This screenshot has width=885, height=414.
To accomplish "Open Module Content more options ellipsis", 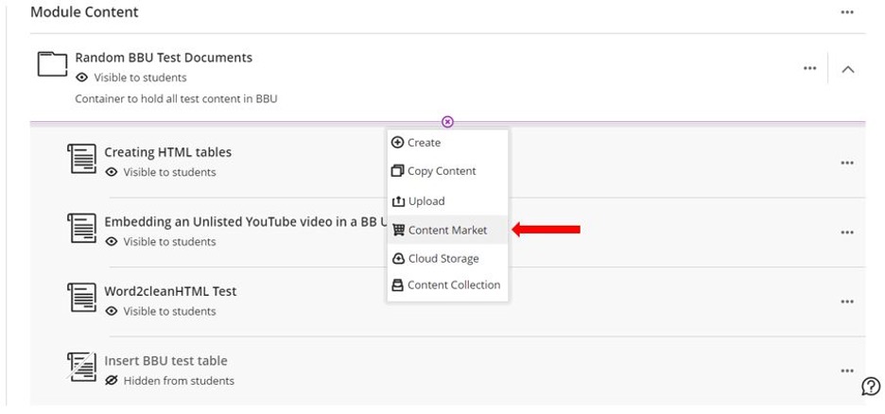I will tap(846, 12).
